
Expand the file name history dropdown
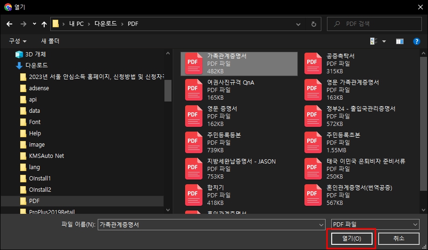coord(321,225)
